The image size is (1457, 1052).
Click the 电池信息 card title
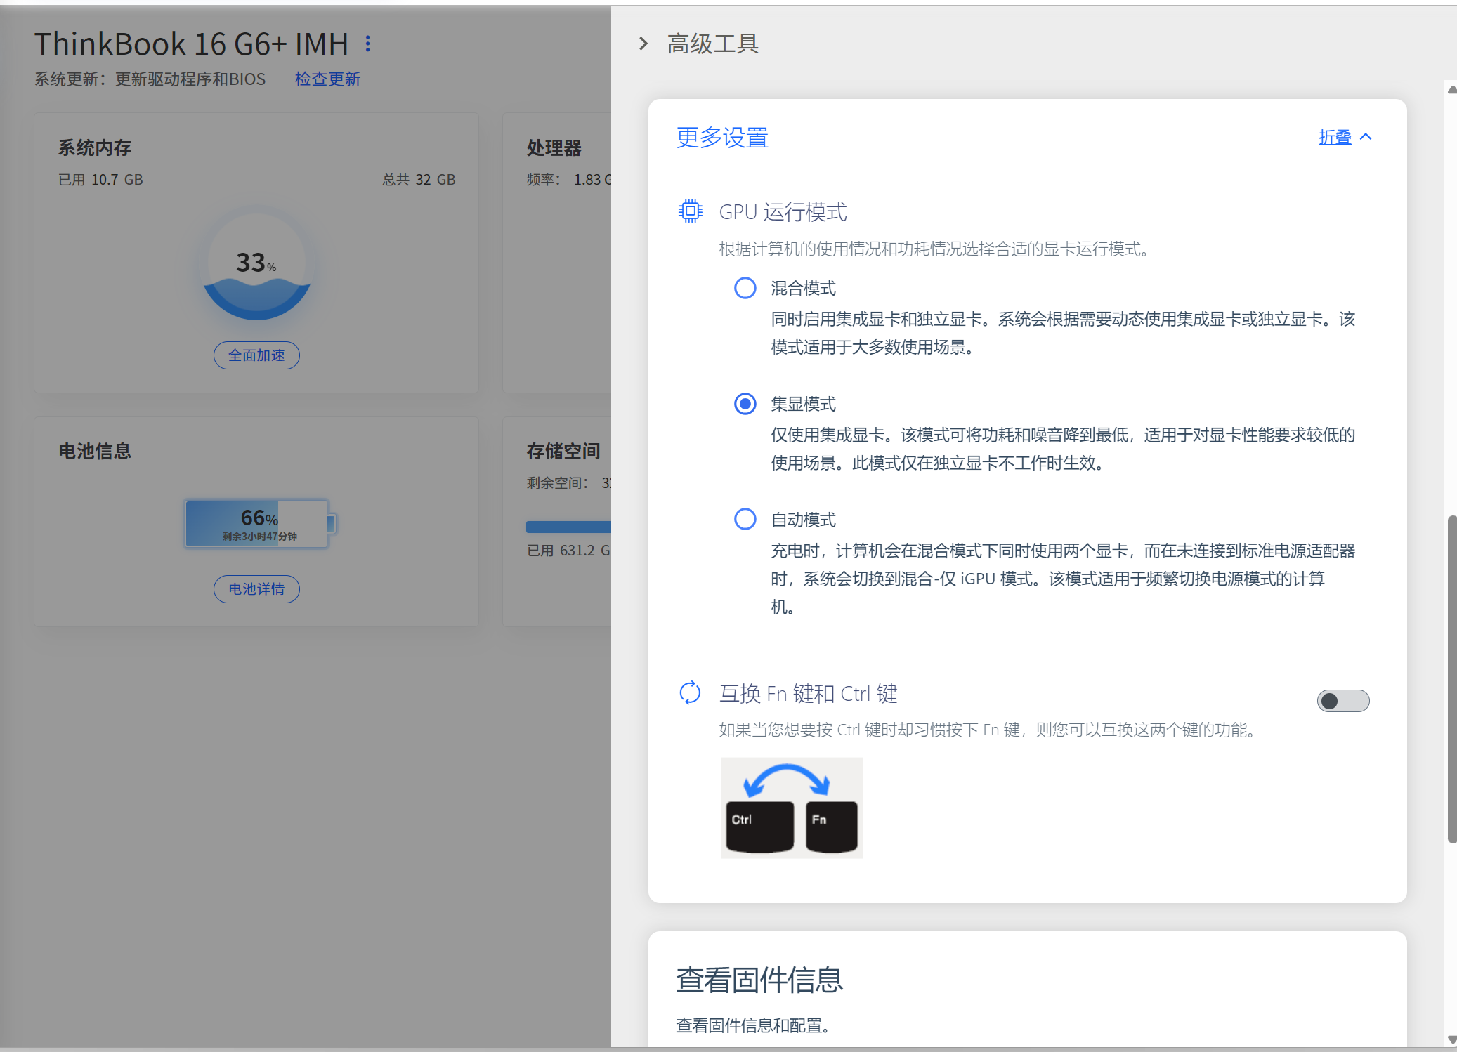[95, 451]
